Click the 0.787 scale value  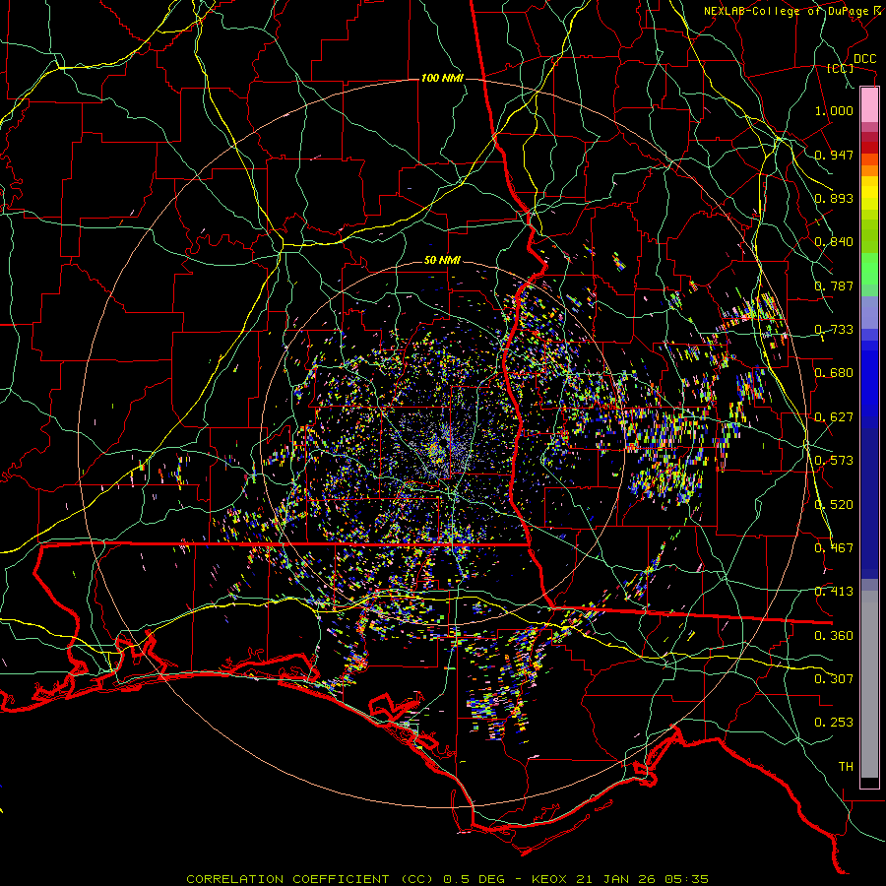(x=834, y=285)
